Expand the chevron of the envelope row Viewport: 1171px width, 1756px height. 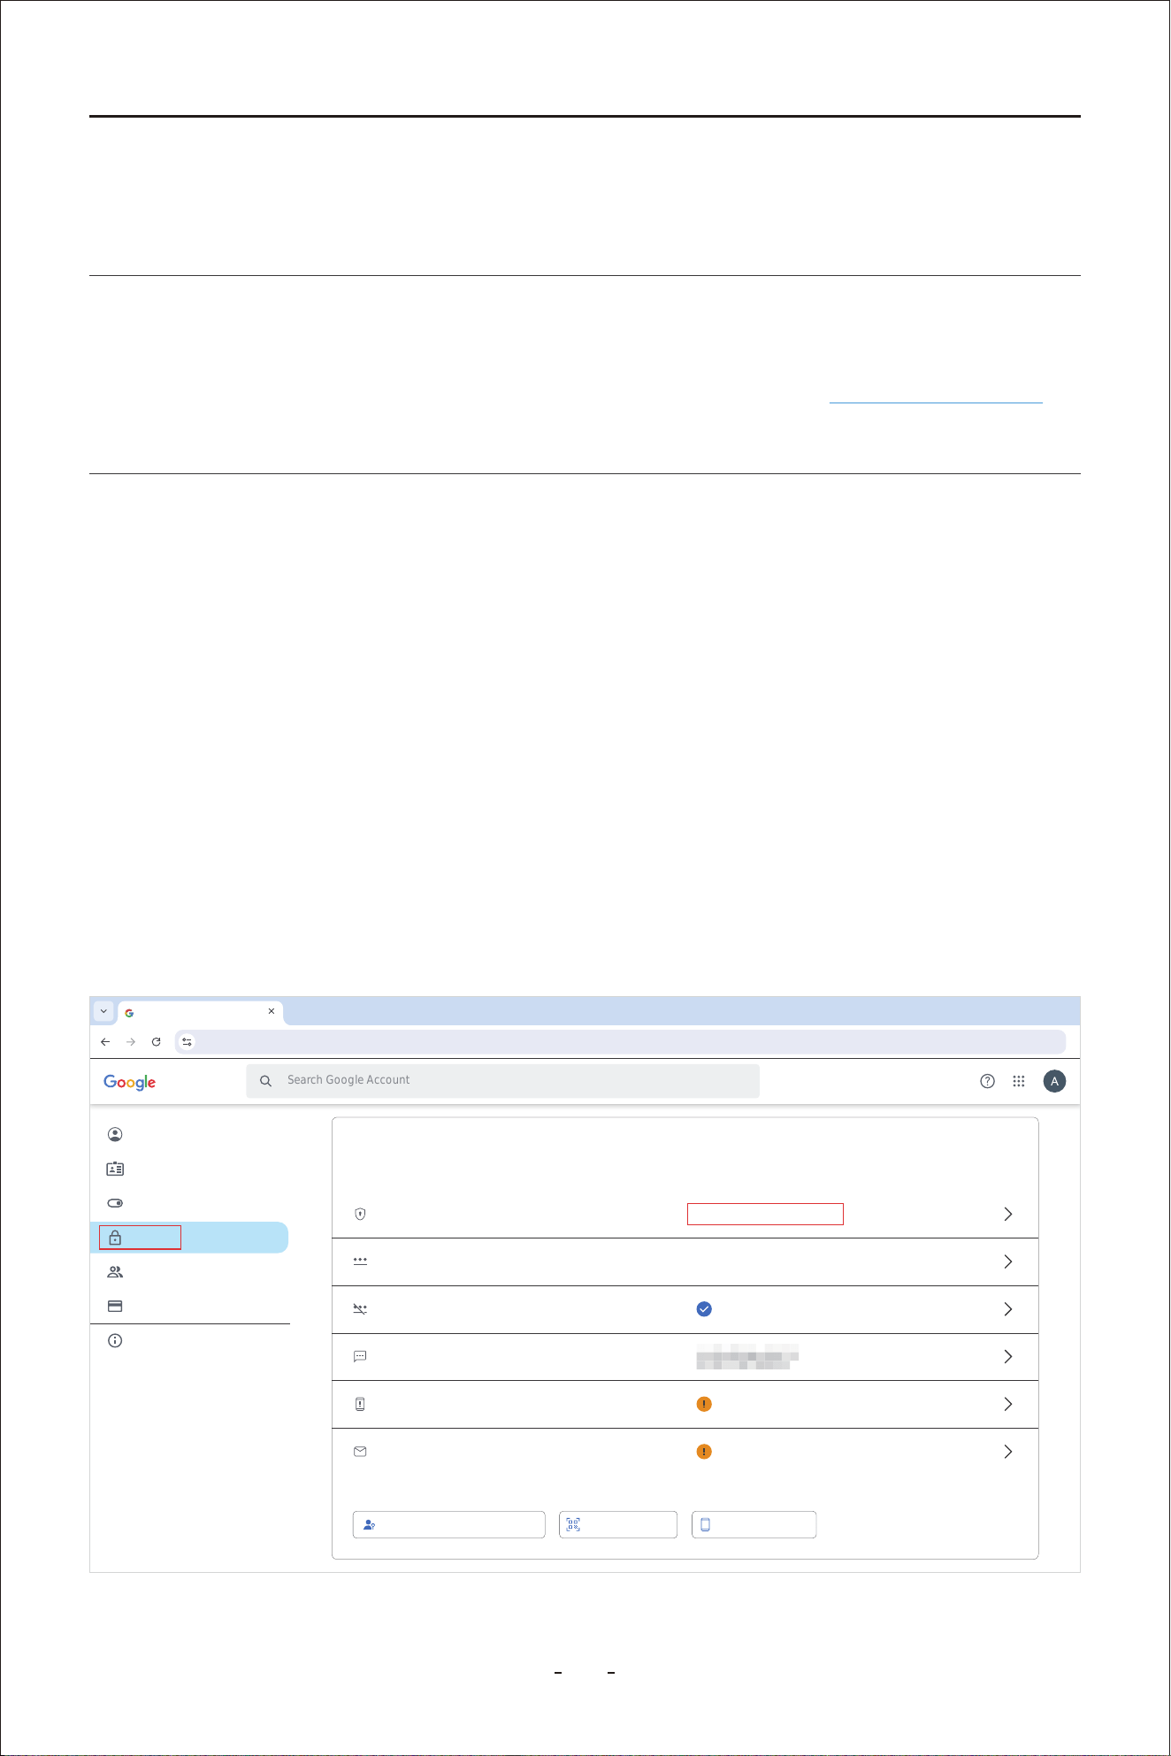tap(1008, 1452)
